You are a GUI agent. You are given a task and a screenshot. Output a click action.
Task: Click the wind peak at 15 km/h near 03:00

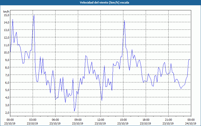[34, 15]
